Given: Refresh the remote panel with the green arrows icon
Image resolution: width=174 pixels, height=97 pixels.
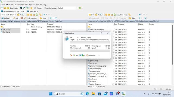Looking at the screenshot, I should point(115,15).
